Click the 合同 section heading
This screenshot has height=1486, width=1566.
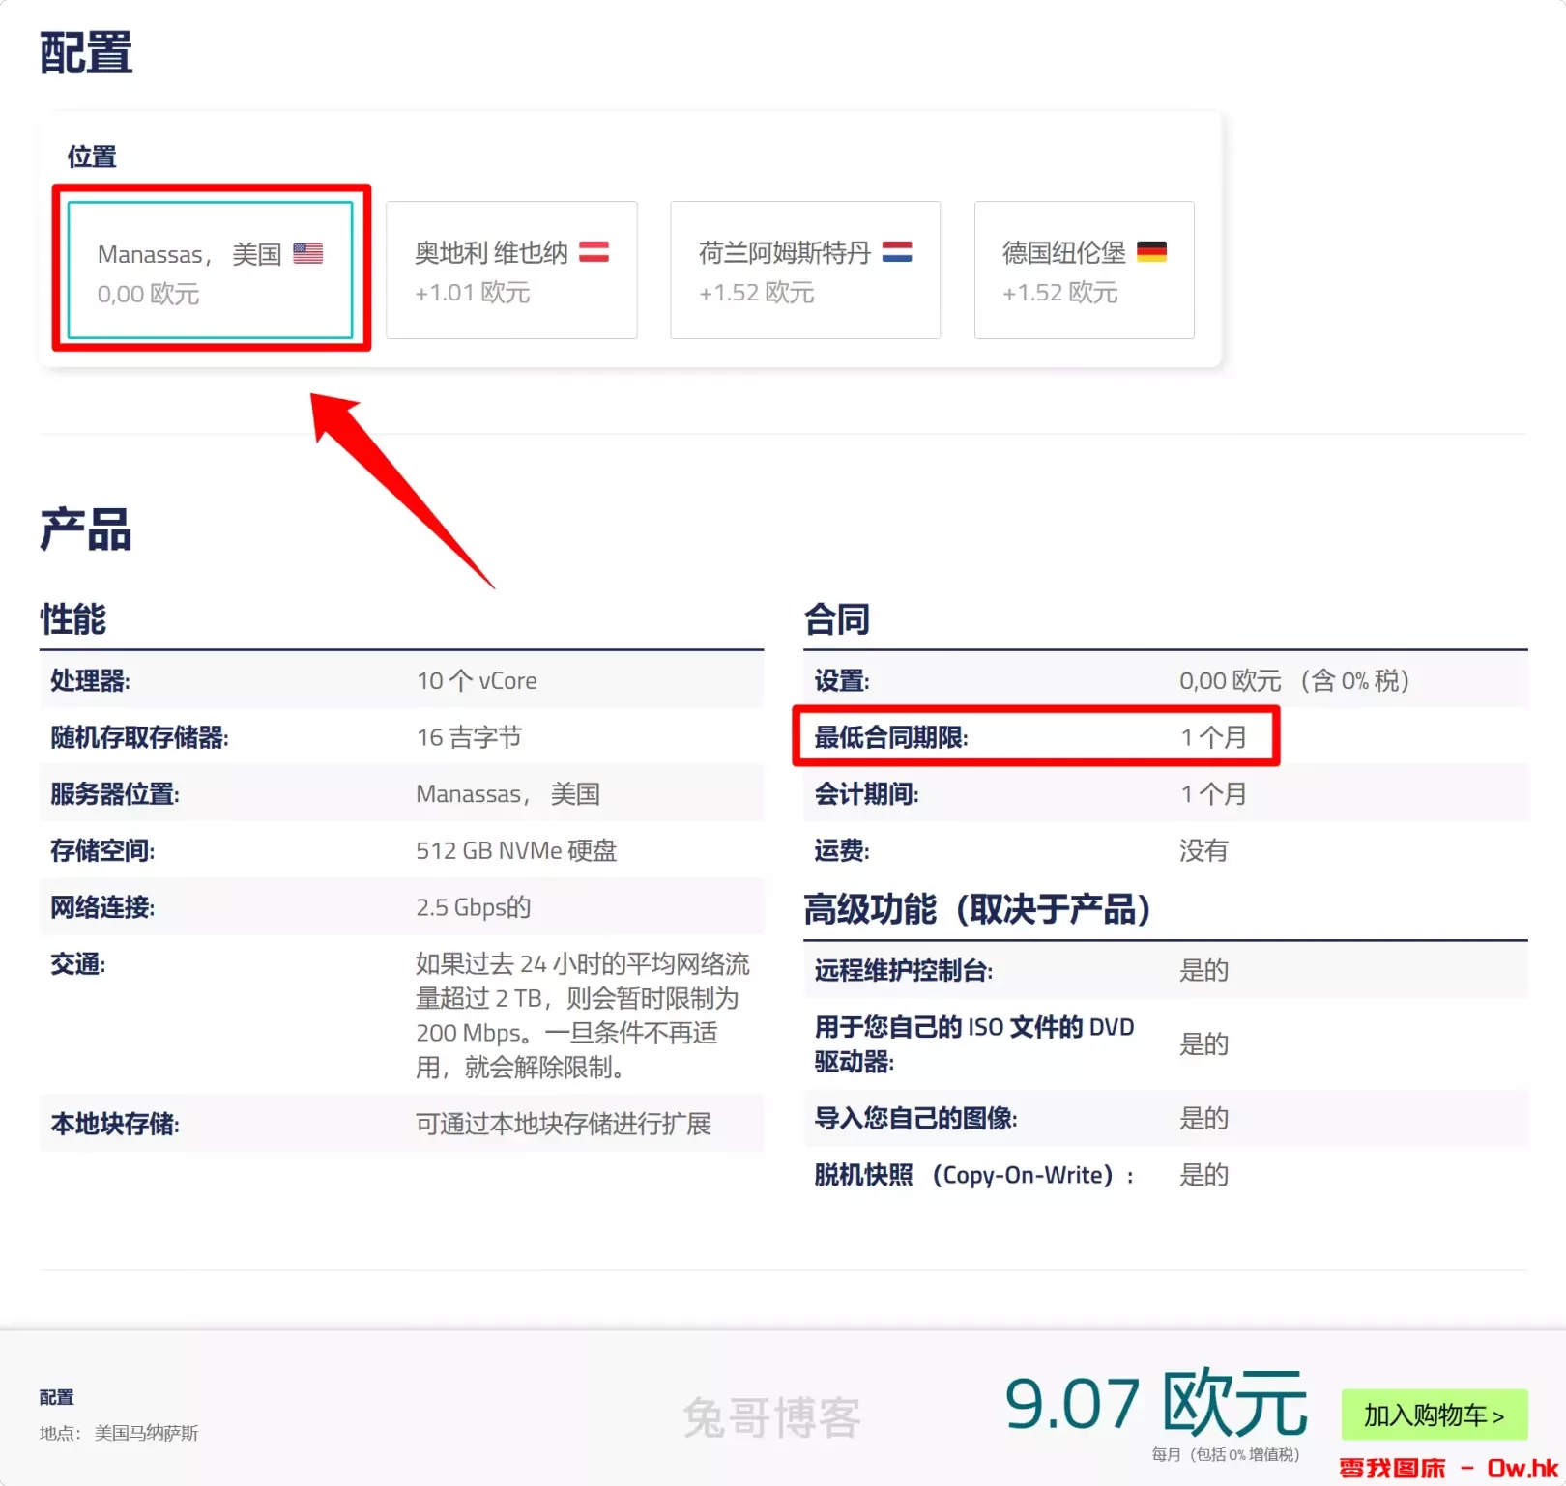837,619
